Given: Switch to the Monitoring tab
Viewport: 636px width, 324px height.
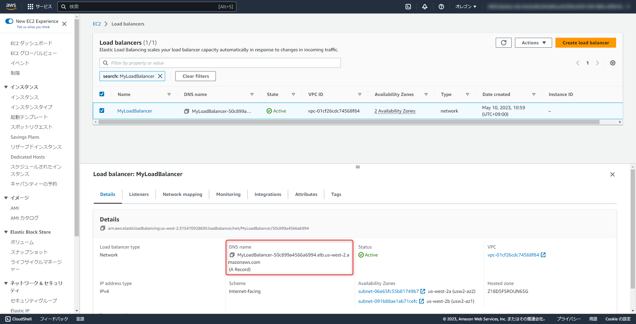Looking at the screenshot, I should point(228,194).
